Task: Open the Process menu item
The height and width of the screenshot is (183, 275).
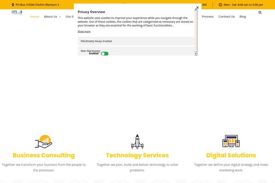Action: 208,16
